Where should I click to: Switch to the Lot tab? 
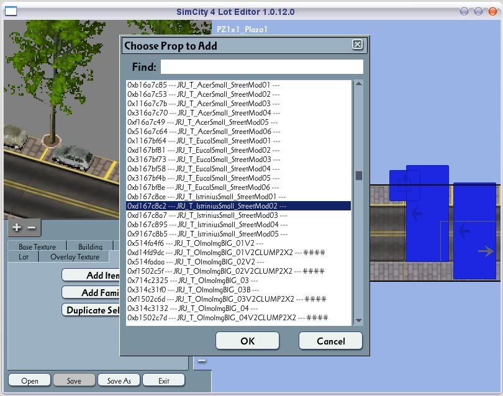point(24,256)
